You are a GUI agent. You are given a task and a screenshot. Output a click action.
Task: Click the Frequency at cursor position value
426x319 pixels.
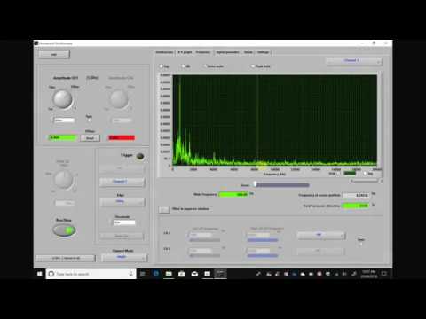pos(356,195)
